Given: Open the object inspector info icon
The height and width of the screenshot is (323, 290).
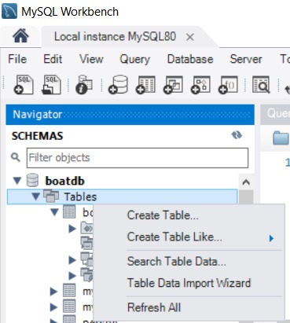Looking at the screenshot, I should 84,84.
